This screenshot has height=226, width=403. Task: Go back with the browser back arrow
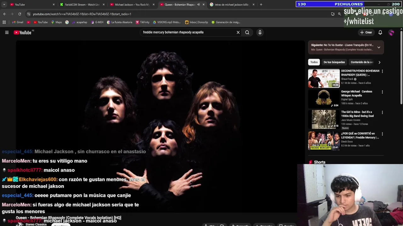pos(4,14)
